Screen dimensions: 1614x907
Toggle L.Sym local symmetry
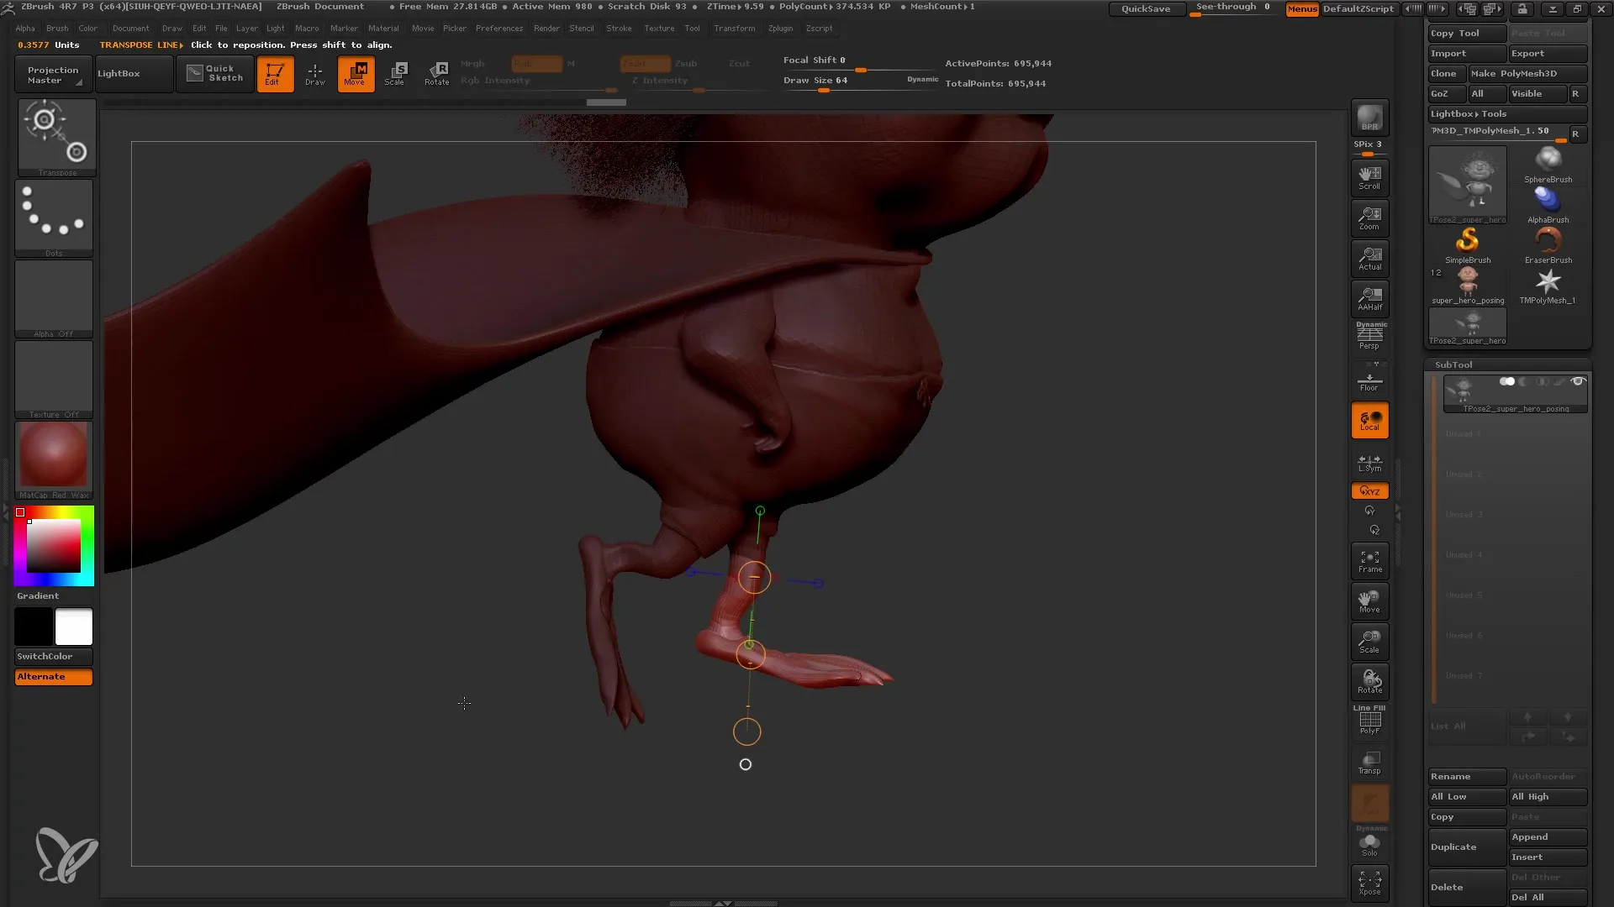click(1369, 462)
